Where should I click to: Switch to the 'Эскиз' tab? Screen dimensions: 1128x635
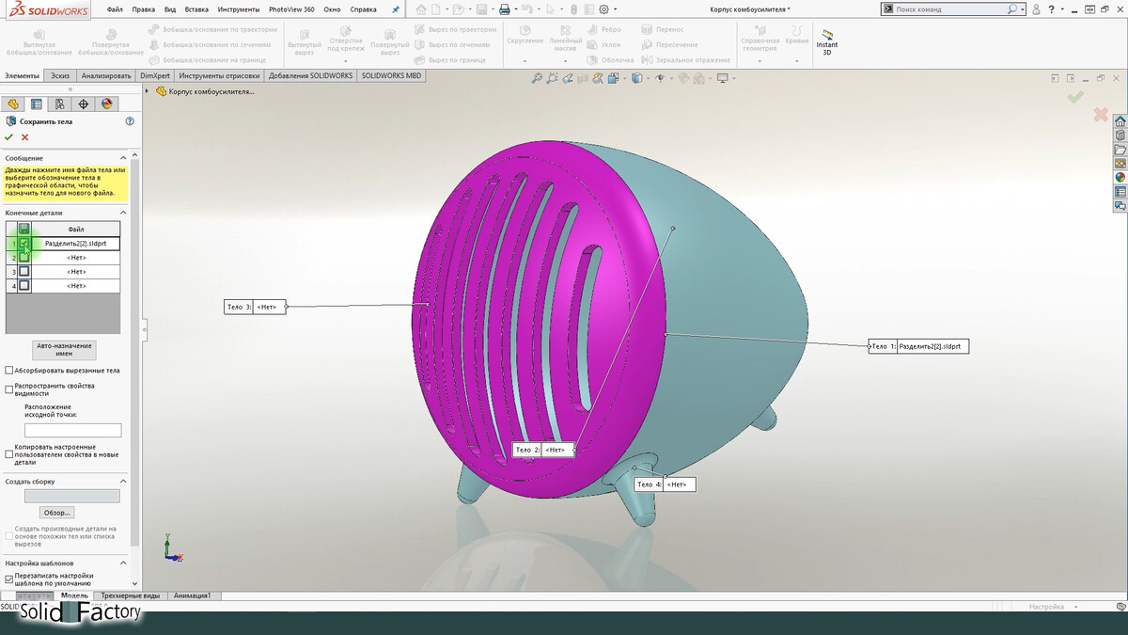click(x=60, y=76)
